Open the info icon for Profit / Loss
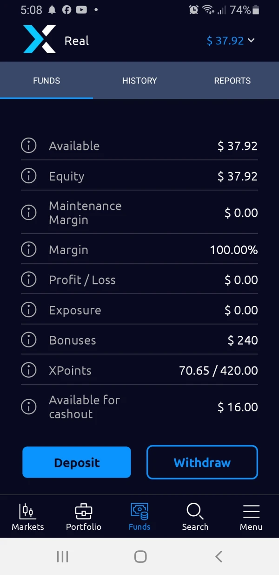 point(29,280)
